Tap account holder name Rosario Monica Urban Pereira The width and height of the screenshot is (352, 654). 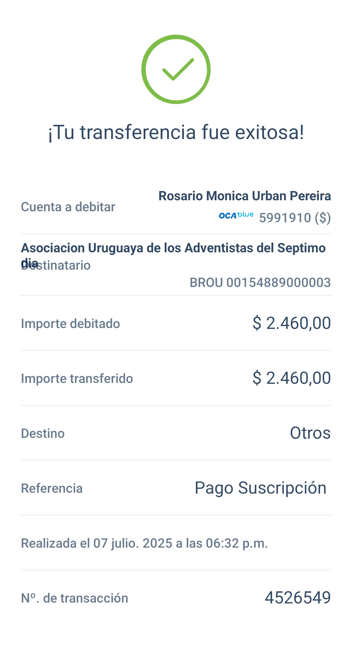[245, 196]
